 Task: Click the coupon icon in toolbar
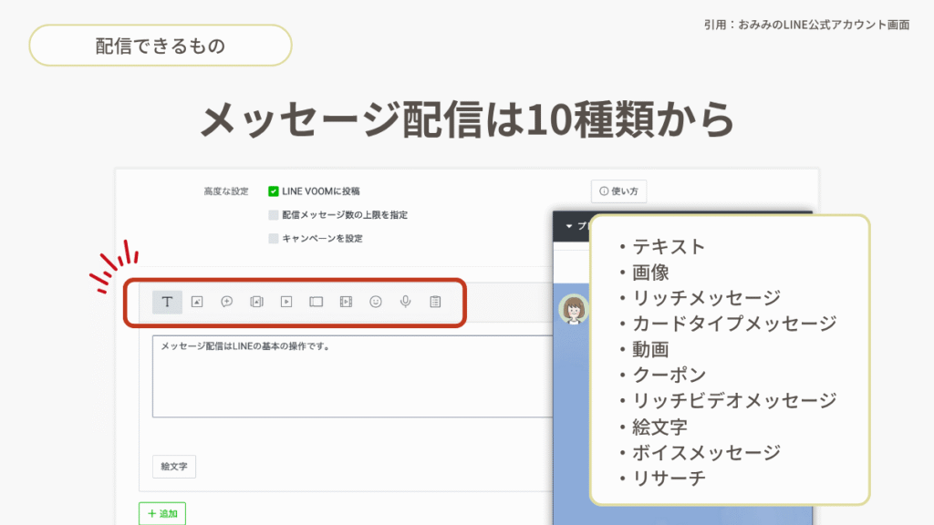coord(317,302)
